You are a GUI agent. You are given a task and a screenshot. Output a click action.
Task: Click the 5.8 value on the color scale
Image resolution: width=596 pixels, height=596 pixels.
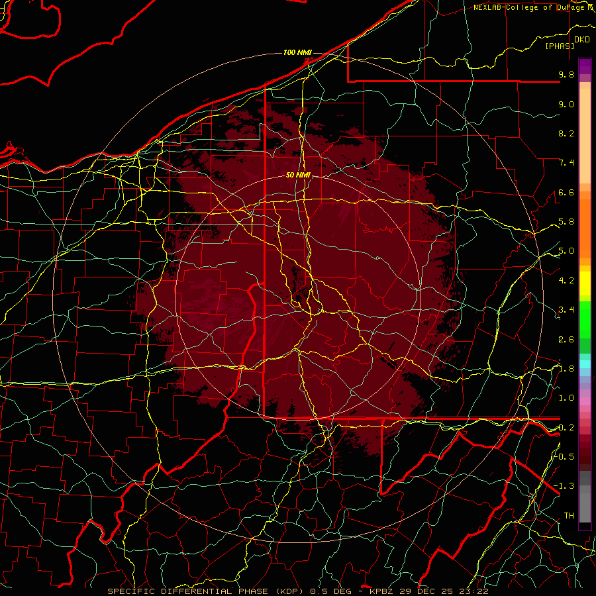coord(566,222)
